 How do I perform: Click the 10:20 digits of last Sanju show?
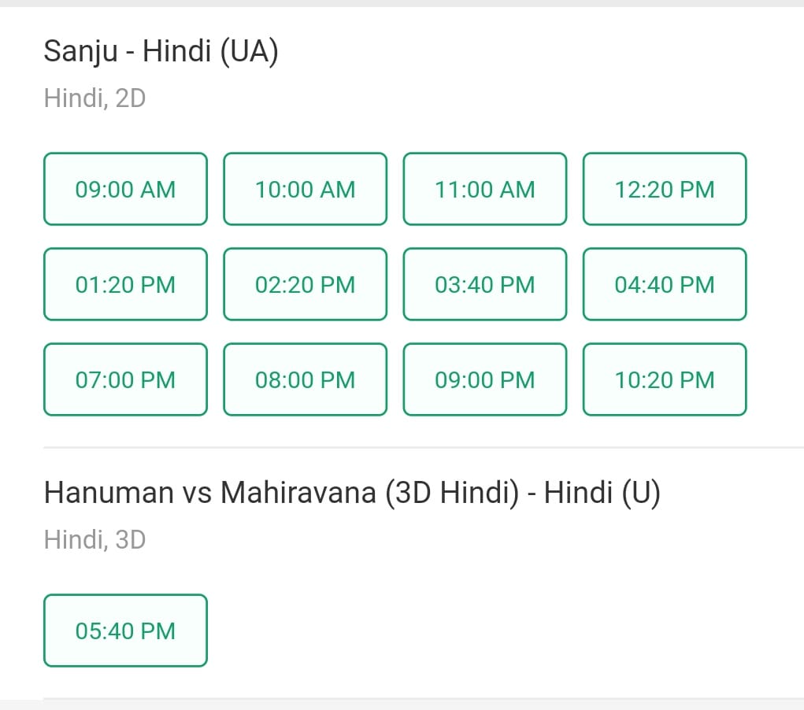(x=643, y=380)
